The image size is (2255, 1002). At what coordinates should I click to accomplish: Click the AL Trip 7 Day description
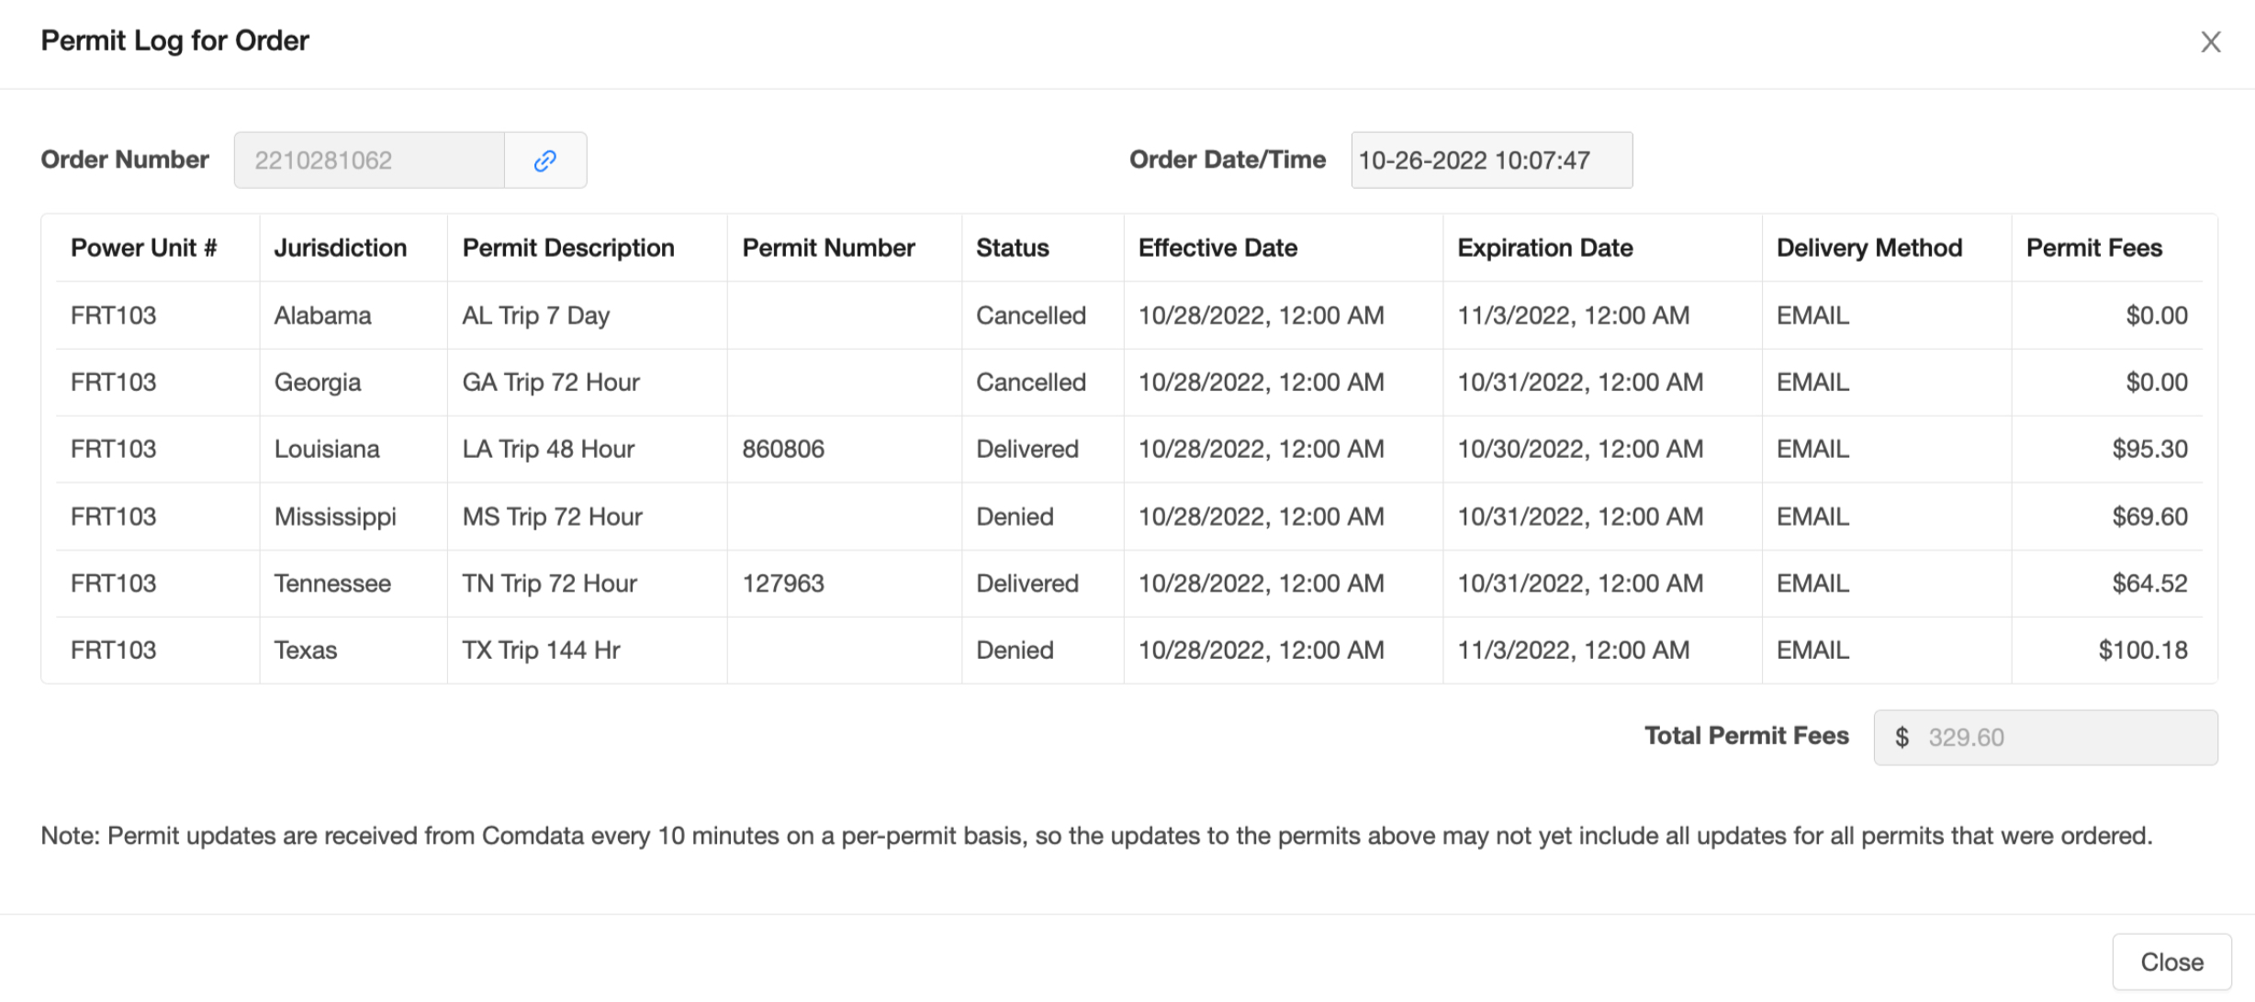coord(536,316)
